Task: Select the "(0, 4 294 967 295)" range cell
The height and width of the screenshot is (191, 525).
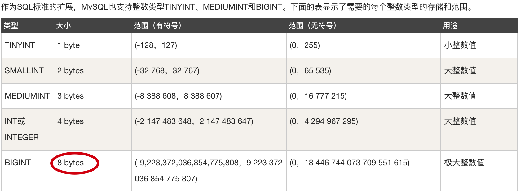Action: tap(324, 121)
